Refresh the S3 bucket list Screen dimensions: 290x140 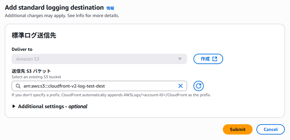coord(199,86)
